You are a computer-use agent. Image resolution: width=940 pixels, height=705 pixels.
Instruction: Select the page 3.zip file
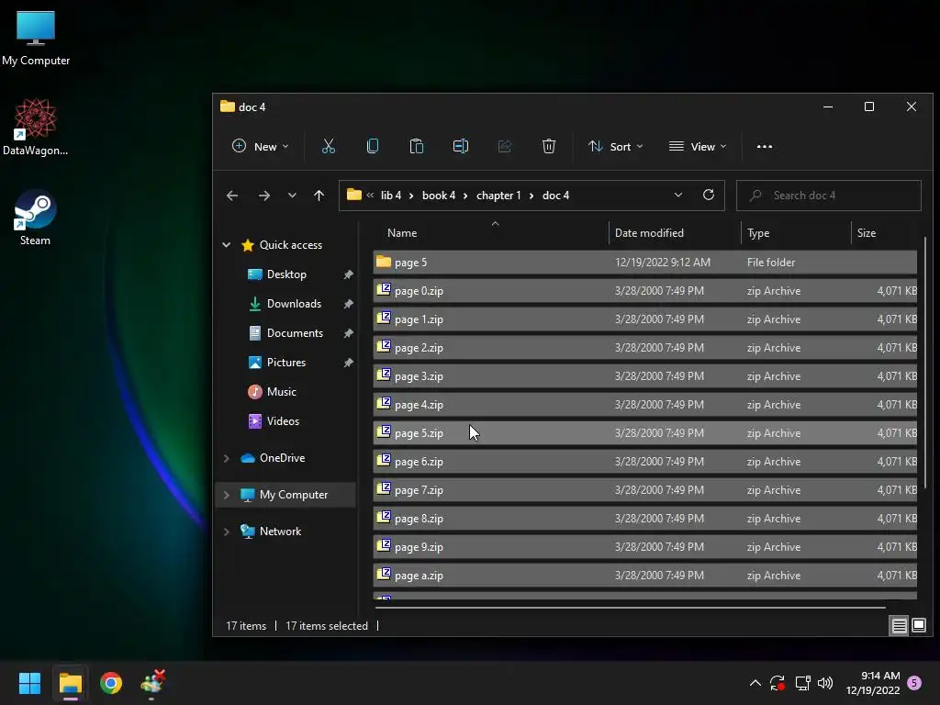[644, 375]
